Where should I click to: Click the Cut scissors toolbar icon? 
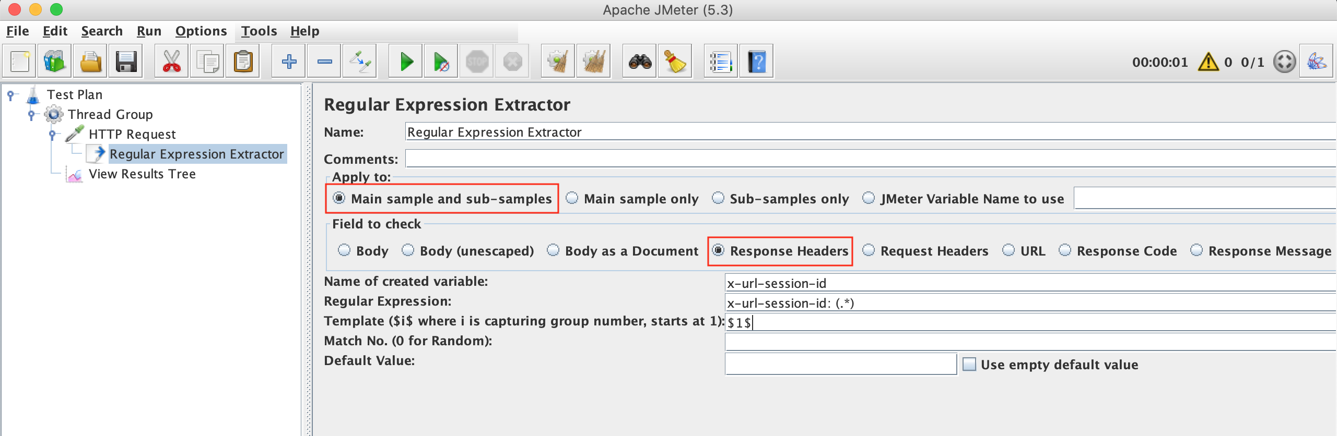[171, 62]
